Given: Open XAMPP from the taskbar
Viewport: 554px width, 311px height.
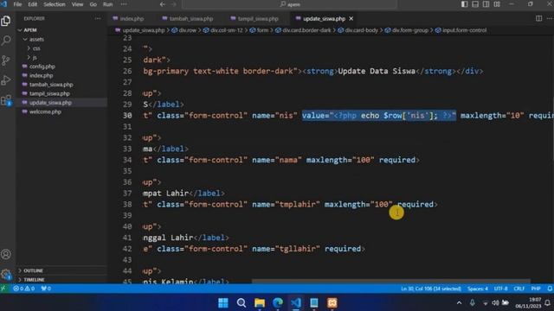Looking at the screenshot, I should coord(332,303).
